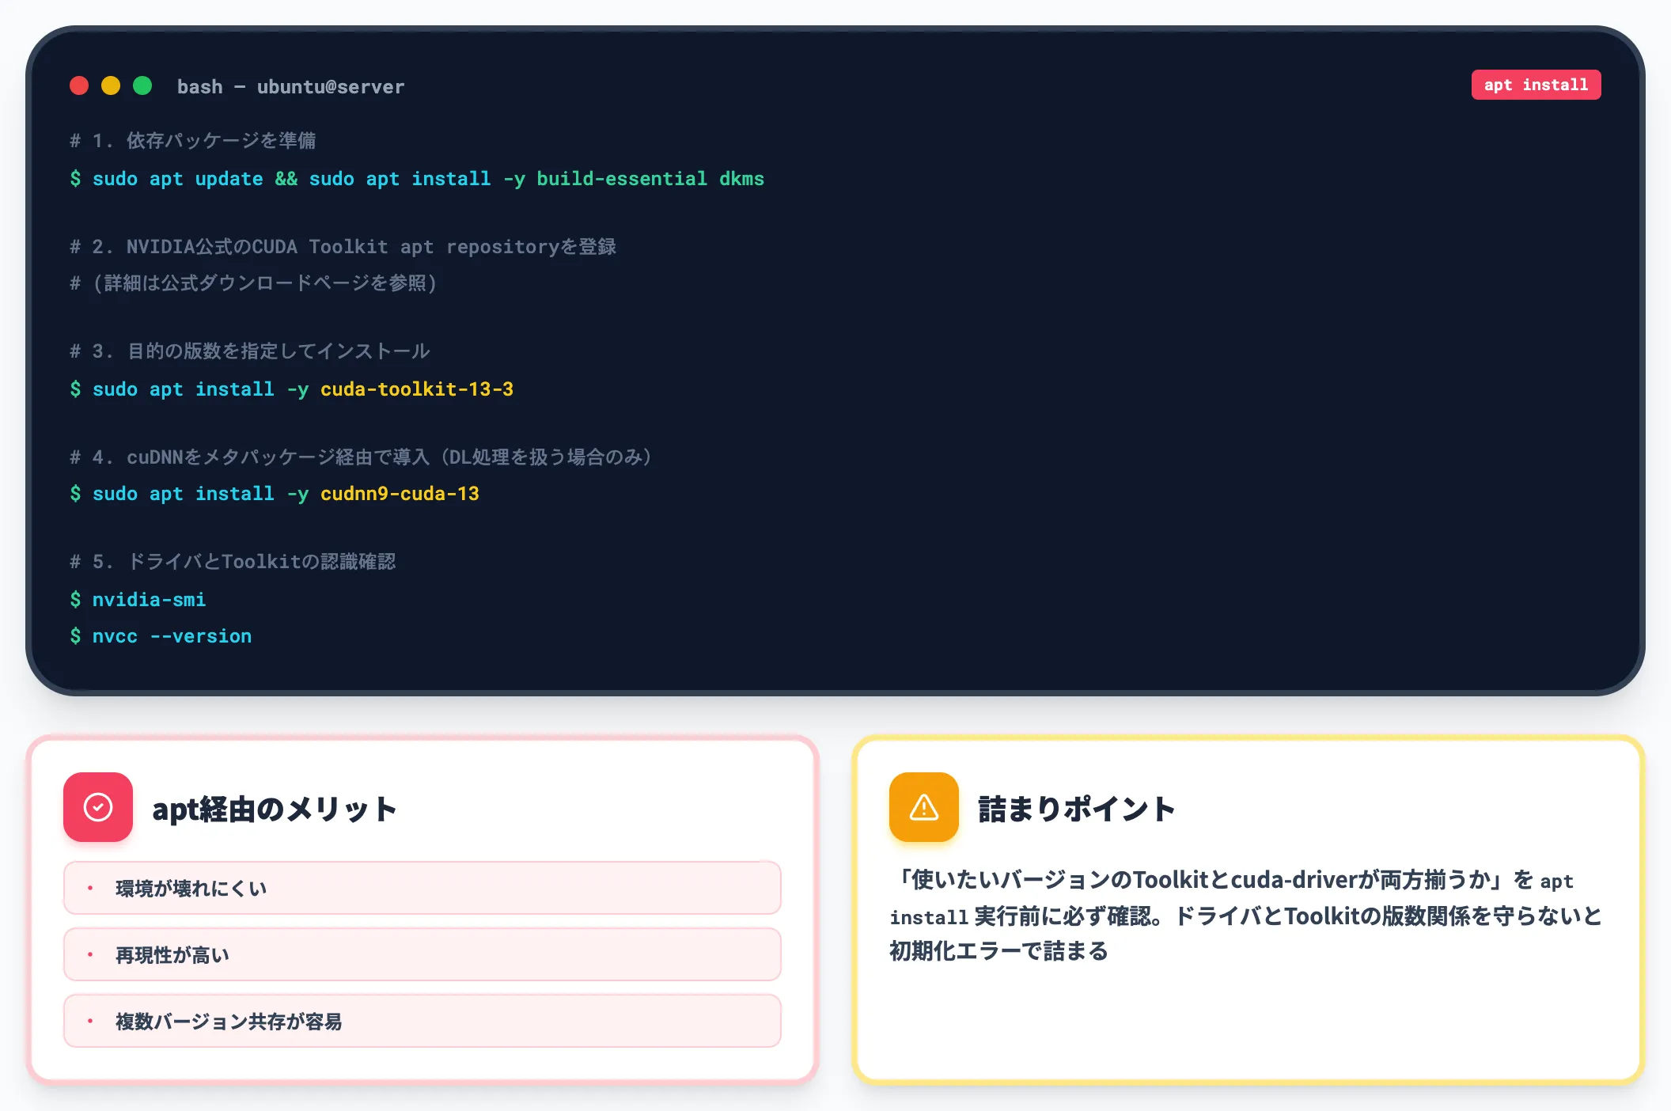This screenshot has height=1111, width=1671.
Task: Select the 再現性が高い list item
Action: tap(422, 954)
